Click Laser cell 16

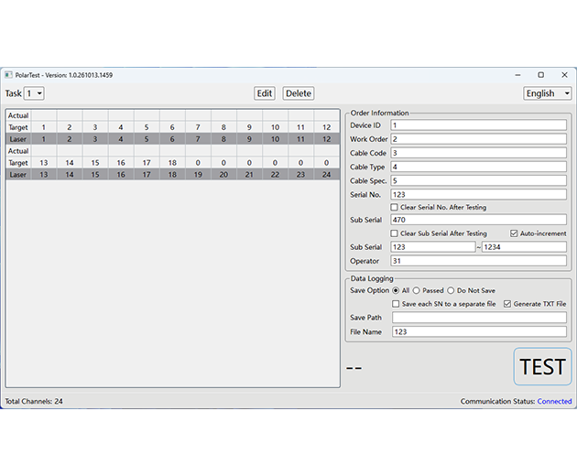pyautogui.click(x=121, y=174)
